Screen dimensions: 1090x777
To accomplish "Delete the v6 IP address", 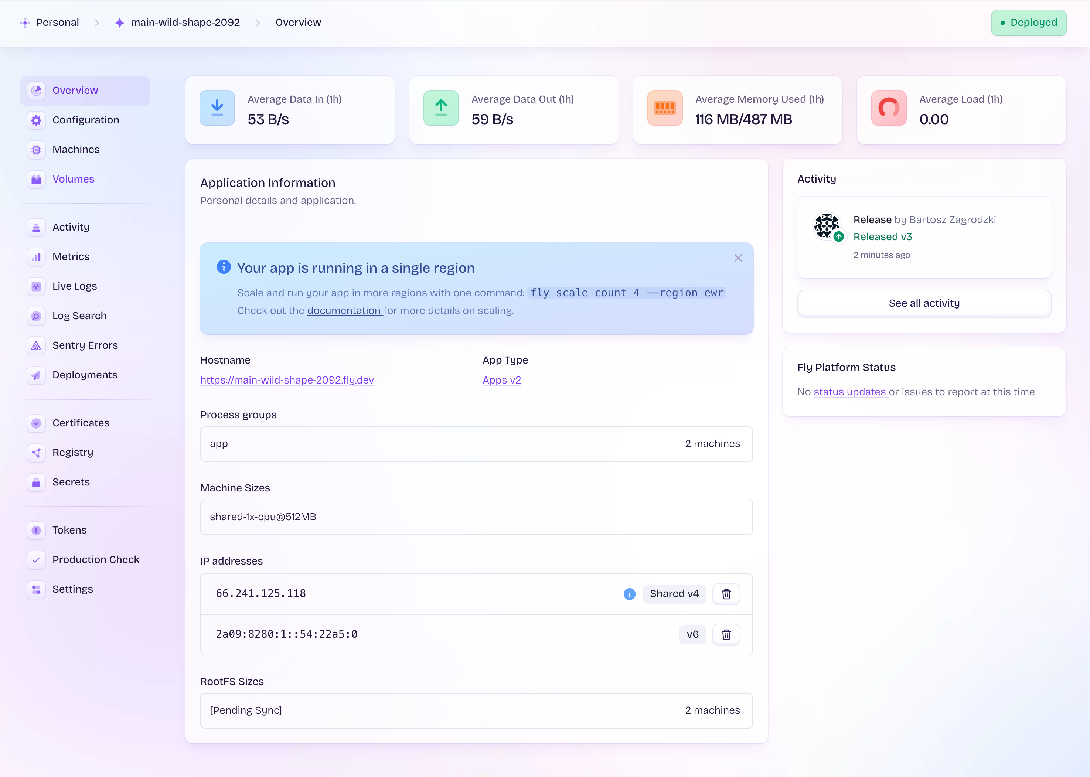I will pyautogui.click(x=726, y=634).
